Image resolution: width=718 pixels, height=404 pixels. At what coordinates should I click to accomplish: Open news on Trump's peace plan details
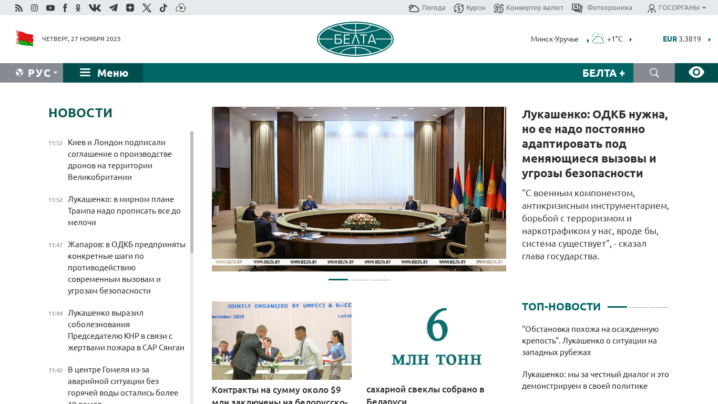click(x=125, y=211)
